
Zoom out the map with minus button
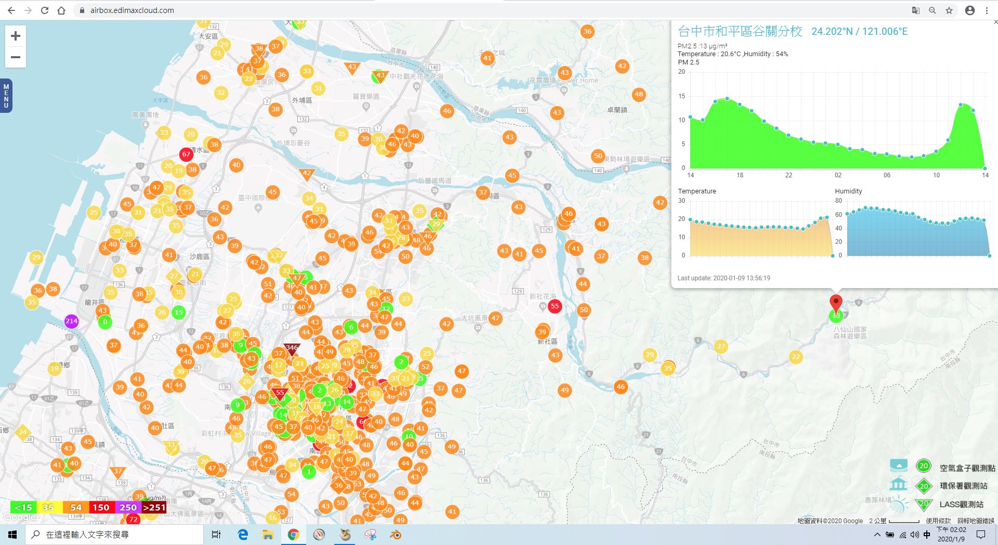tap(16, 57)
